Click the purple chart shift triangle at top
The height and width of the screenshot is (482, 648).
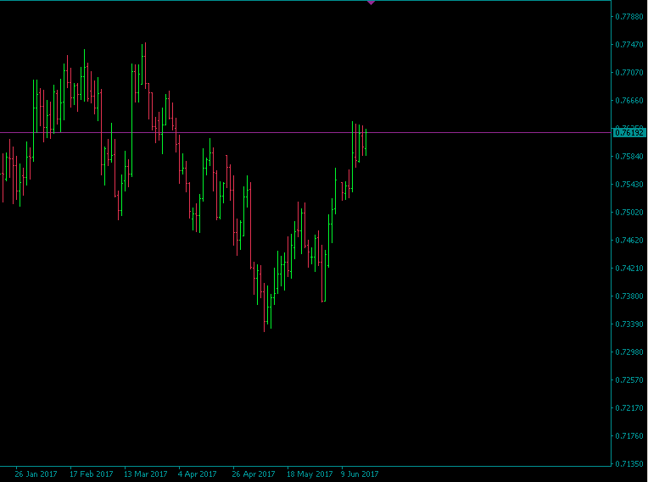371,3
